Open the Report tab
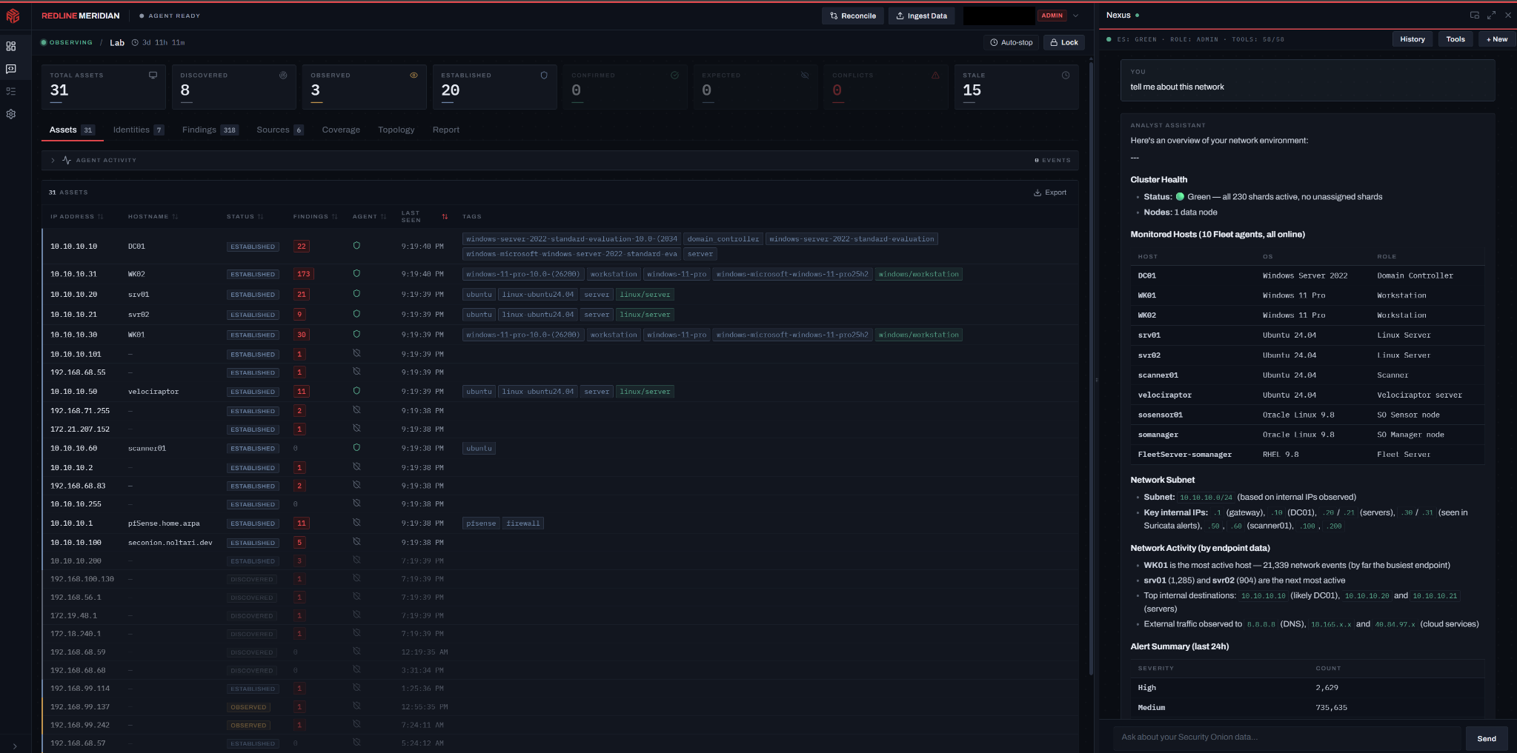Viewport: 1517px width, 753px height. (446, 130)
